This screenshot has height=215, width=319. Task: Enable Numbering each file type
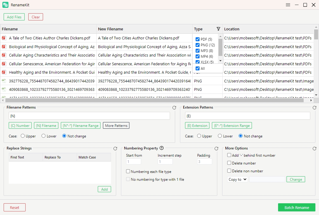128,172
